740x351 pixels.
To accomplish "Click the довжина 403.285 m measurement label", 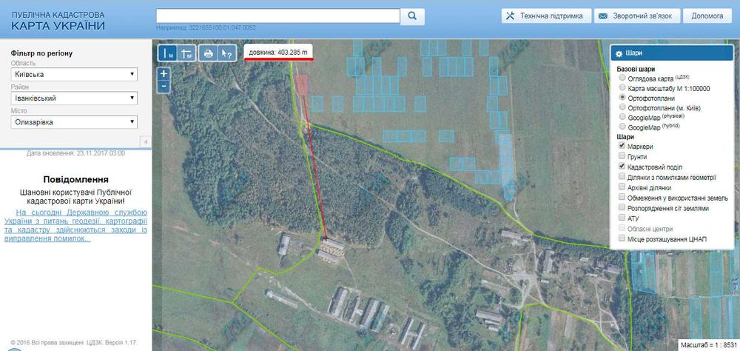I will pyautogui.click(x=278, y=53).
